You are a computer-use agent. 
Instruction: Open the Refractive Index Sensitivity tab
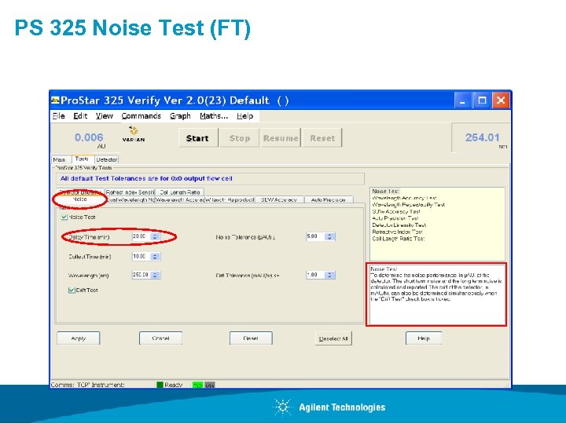point(130,192)
